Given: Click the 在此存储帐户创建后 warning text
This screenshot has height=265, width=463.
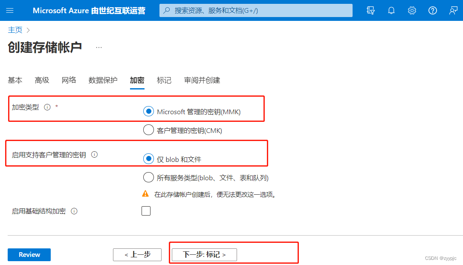Looking at the screenshot, I should click(216, 194).
